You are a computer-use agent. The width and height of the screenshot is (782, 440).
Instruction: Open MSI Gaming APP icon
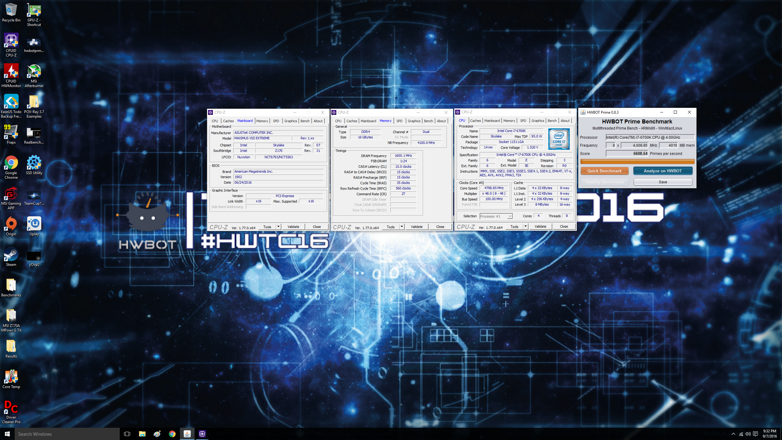point(11,198)
